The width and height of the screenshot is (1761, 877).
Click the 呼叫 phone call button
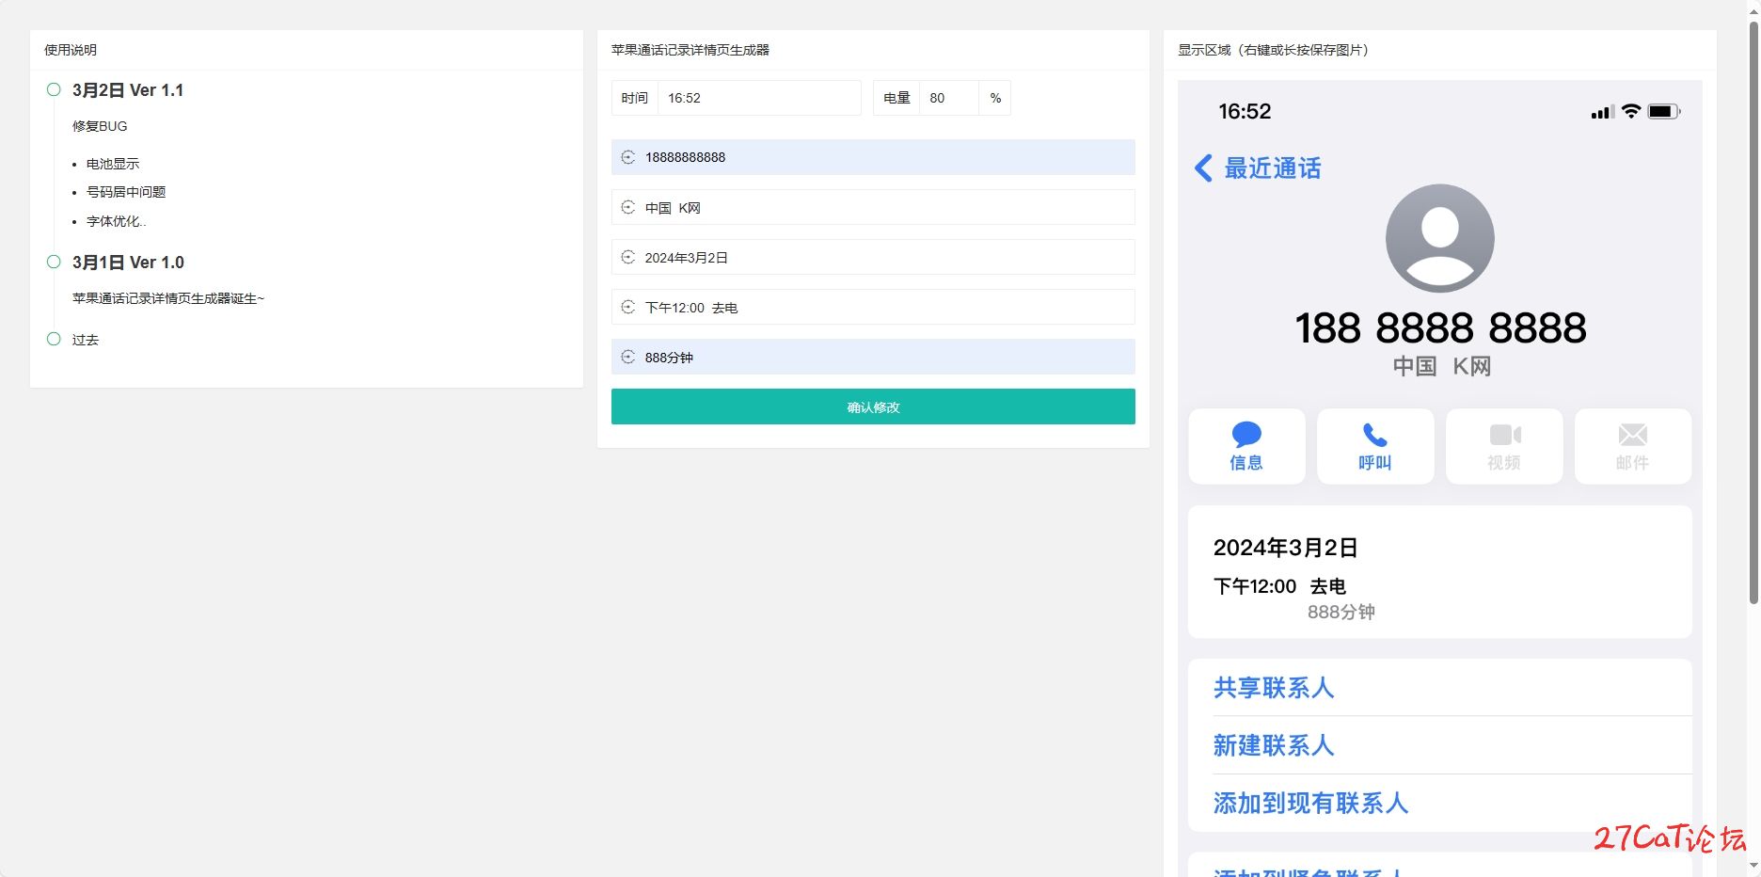click(1375, 446)
